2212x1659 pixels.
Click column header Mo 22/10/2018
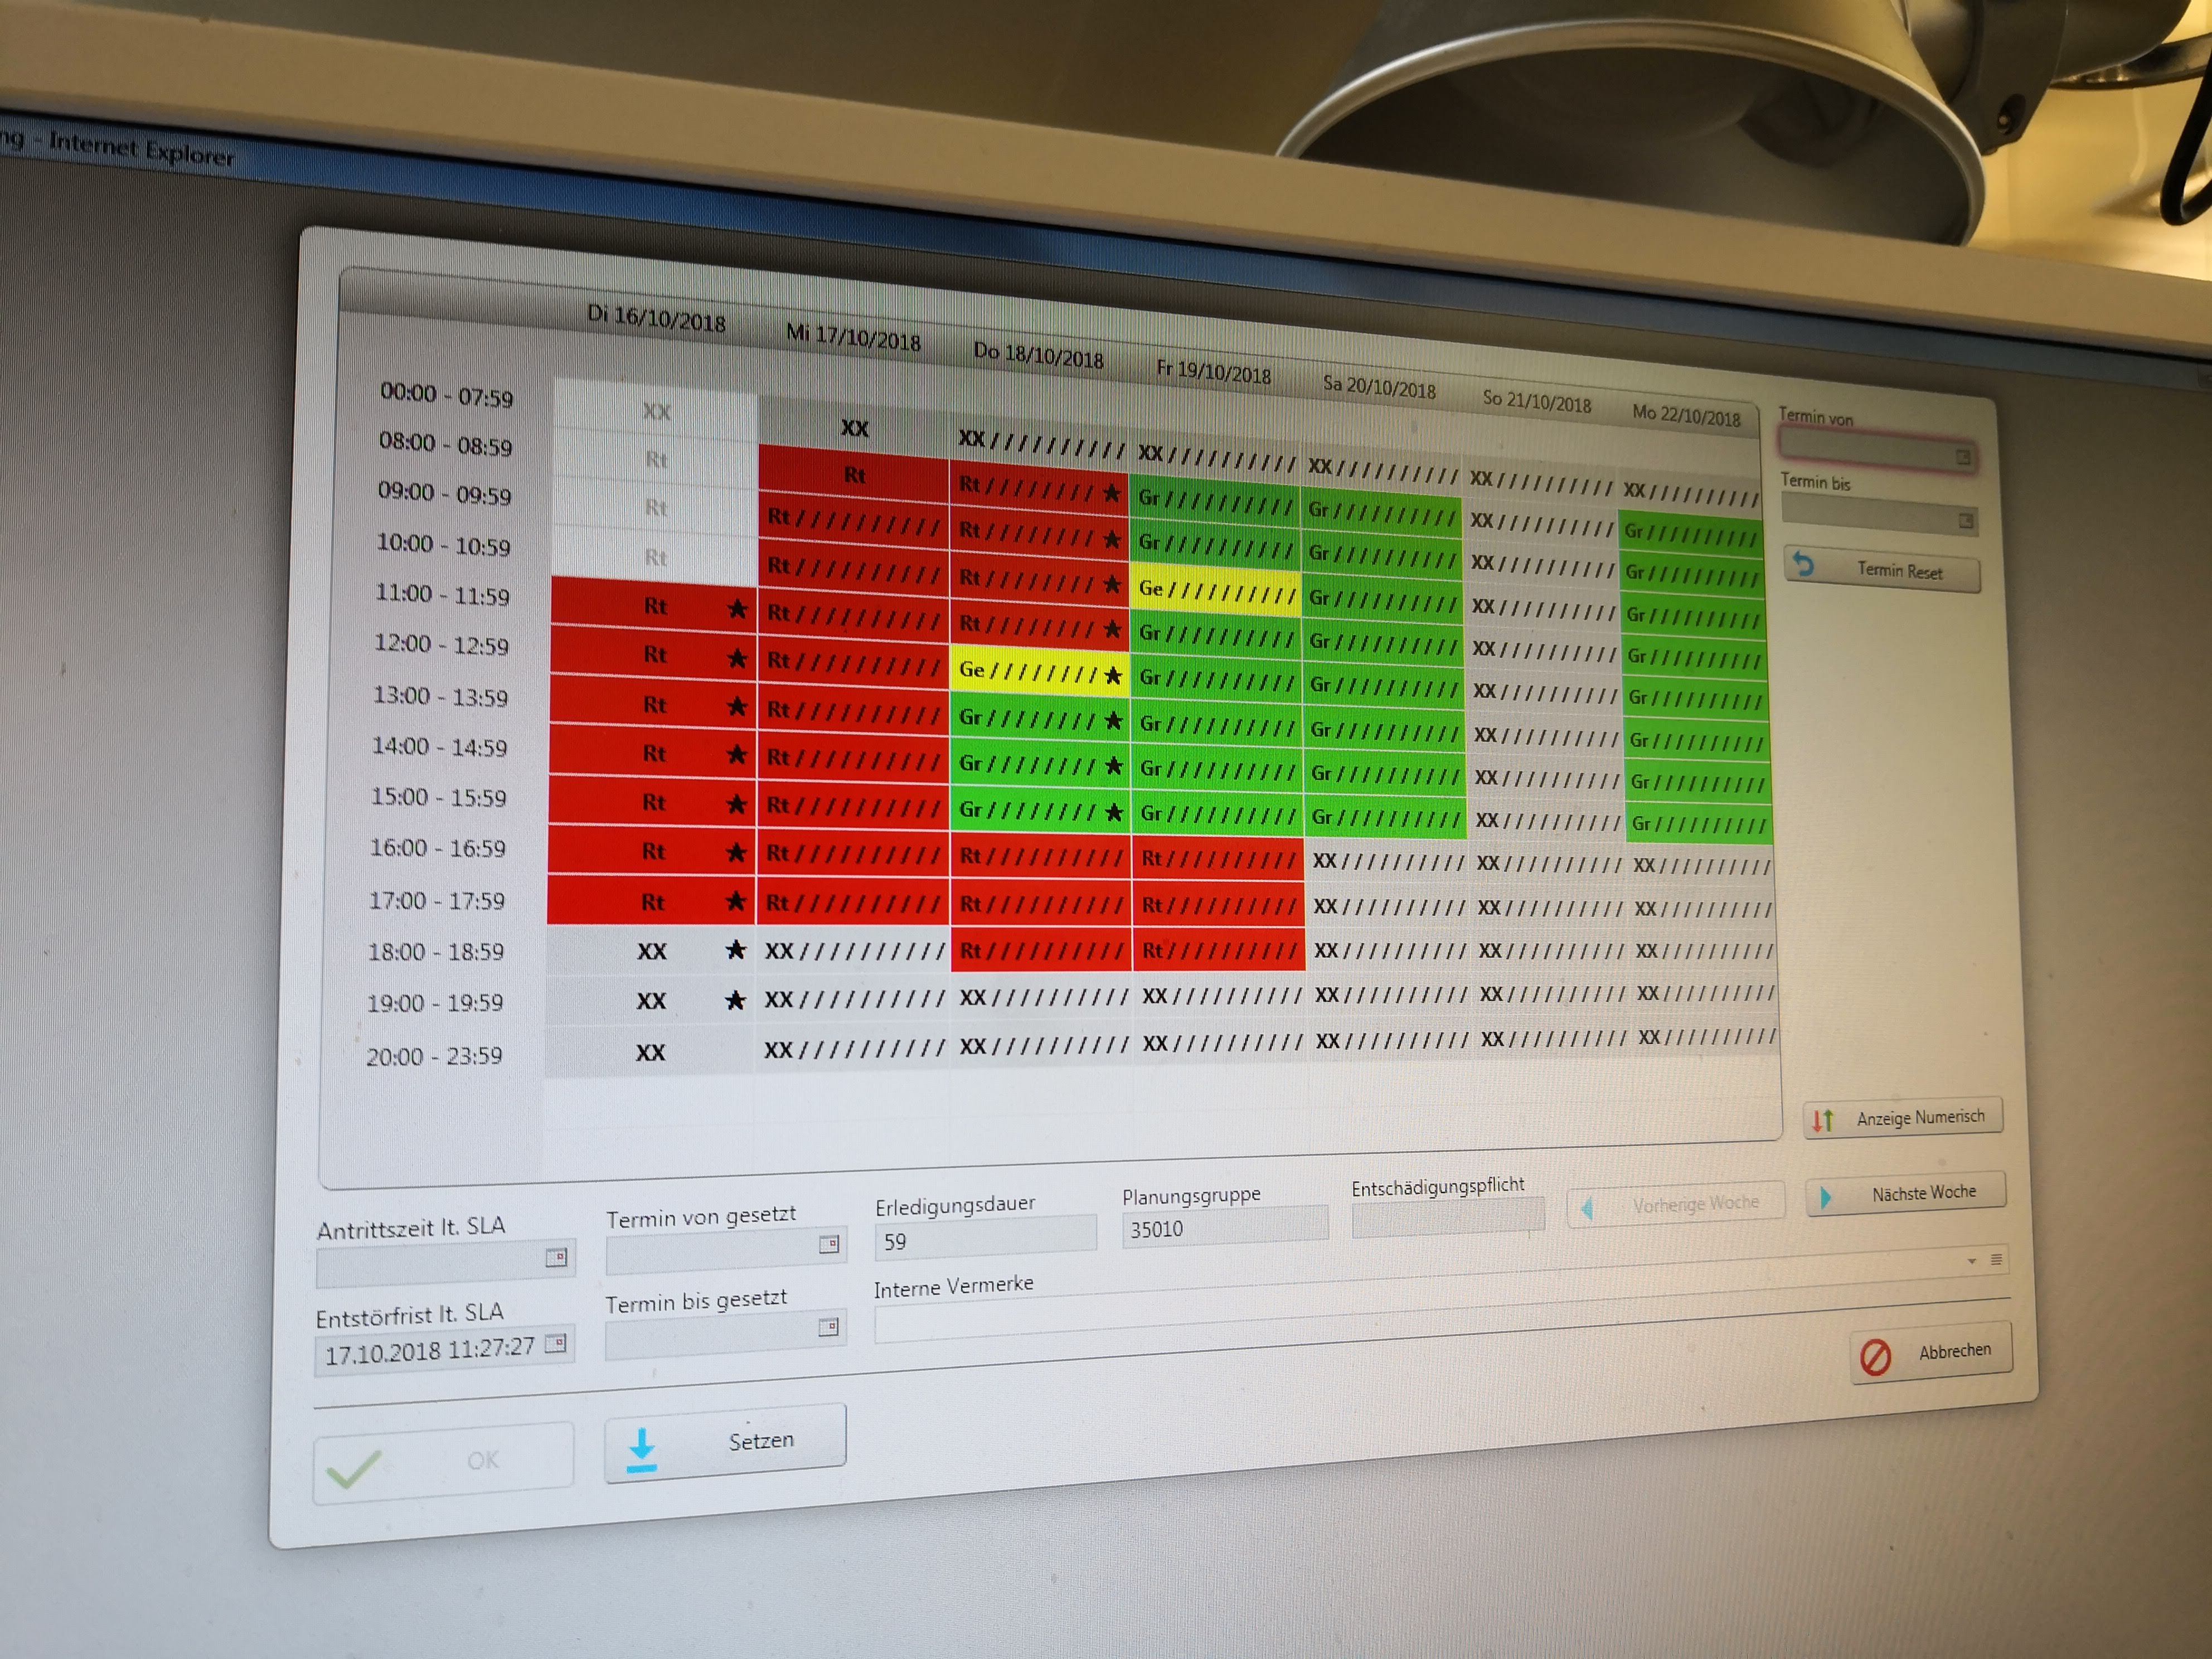click(x=1686, y=414)
